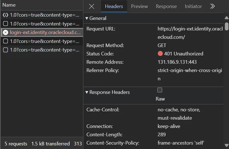Click the document icon of last request

6,50
